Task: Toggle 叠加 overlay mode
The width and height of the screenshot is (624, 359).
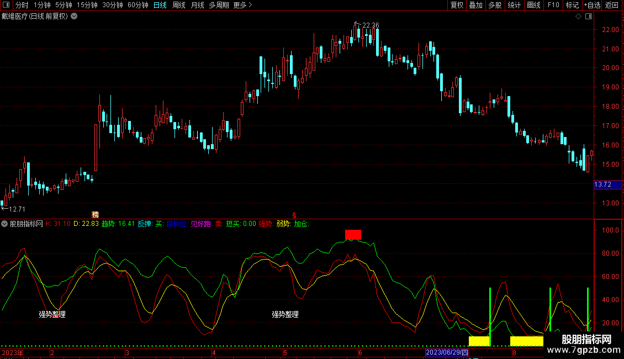Action: (x=475, y=6)
